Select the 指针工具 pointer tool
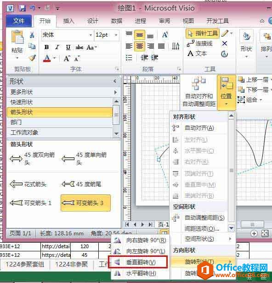This screenshot has width=272, height=283. (203, 33)
